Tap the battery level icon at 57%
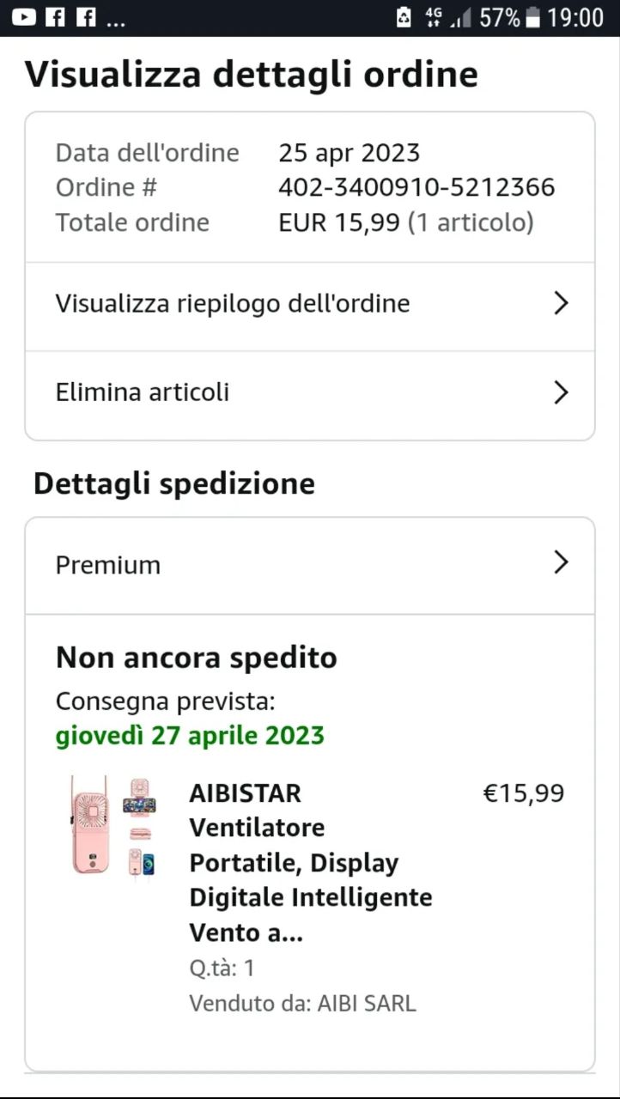Screen dimensions: 620x1099 533,17
